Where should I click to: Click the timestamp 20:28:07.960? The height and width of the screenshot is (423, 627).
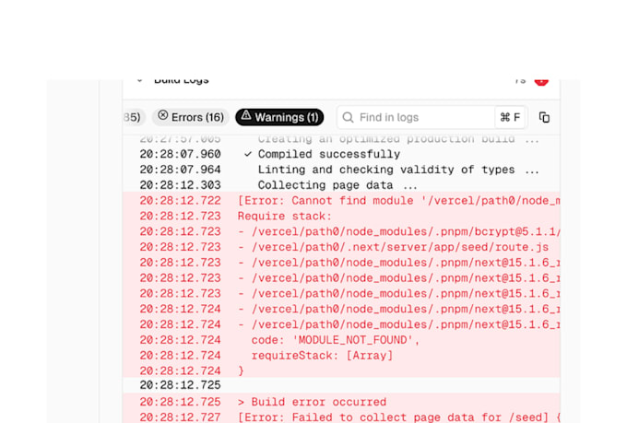click(180, 154)
